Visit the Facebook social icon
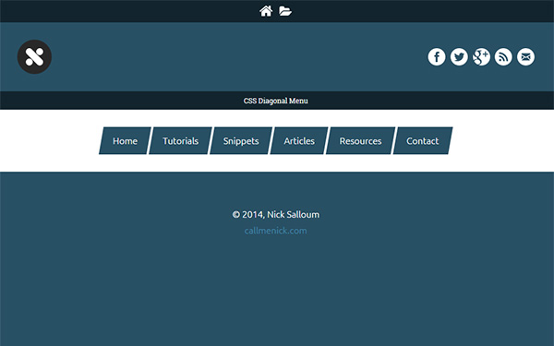 [437, 57]
